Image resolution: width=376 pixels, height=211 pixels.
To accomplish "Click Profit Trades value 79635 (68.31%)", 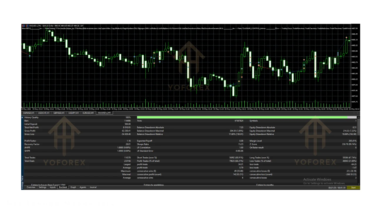I will 236,161.
